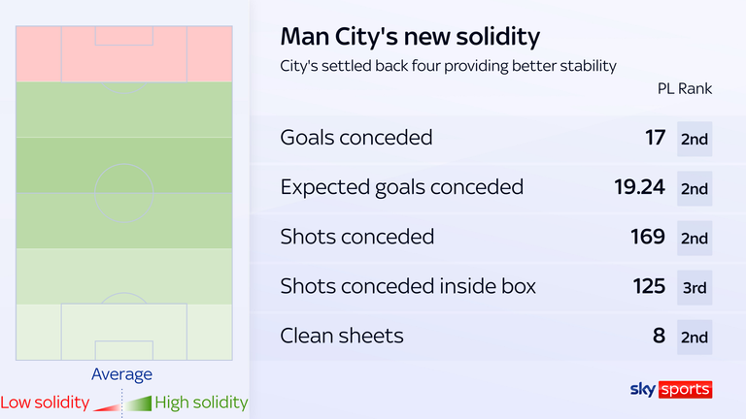Click the centre circle on the pitch
The width and height of the screenshot is (746, 419).
[x=124, y=193]
